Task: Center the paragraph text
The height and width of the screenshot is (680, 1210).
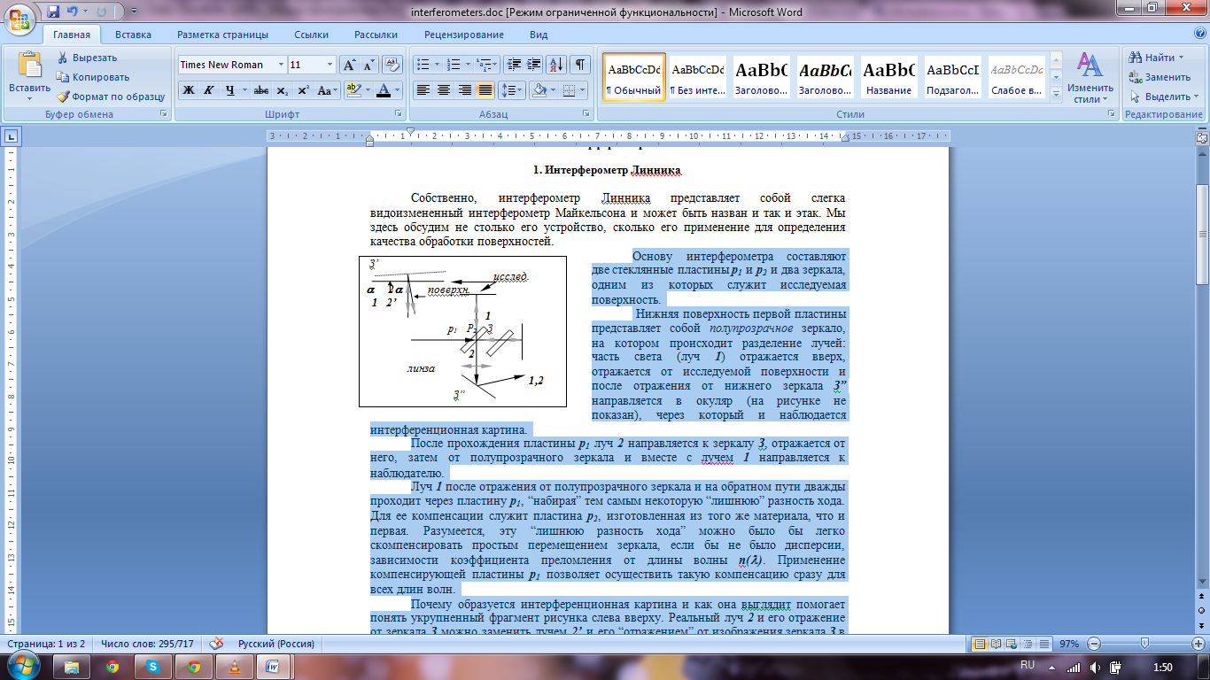Action: click(x=444, y=90)
